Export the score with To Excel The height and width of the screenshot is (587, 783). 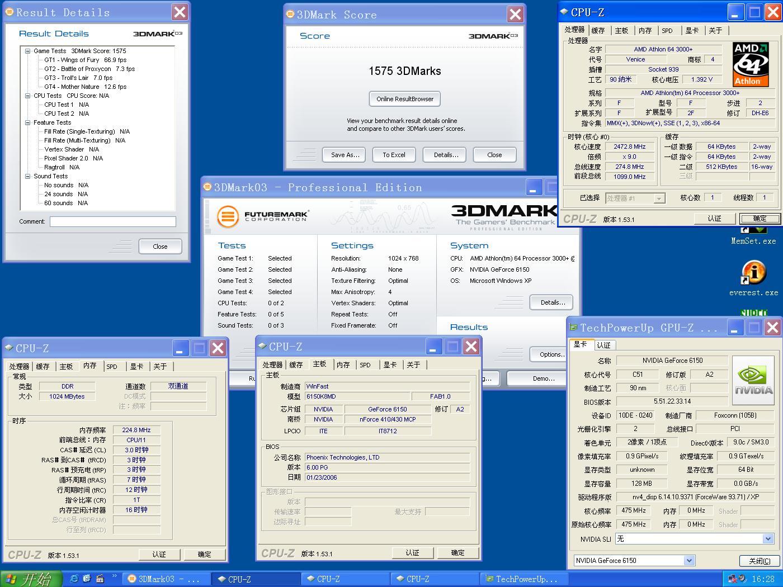pos(394,155)
